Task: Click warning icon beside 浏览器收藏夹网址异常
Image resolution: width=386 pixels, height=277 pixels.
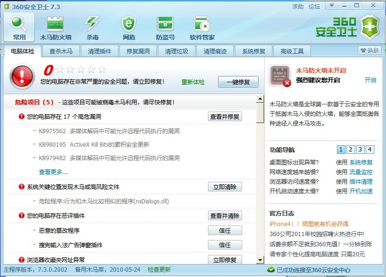Action: pyautogui.click(x=22, y=259)
